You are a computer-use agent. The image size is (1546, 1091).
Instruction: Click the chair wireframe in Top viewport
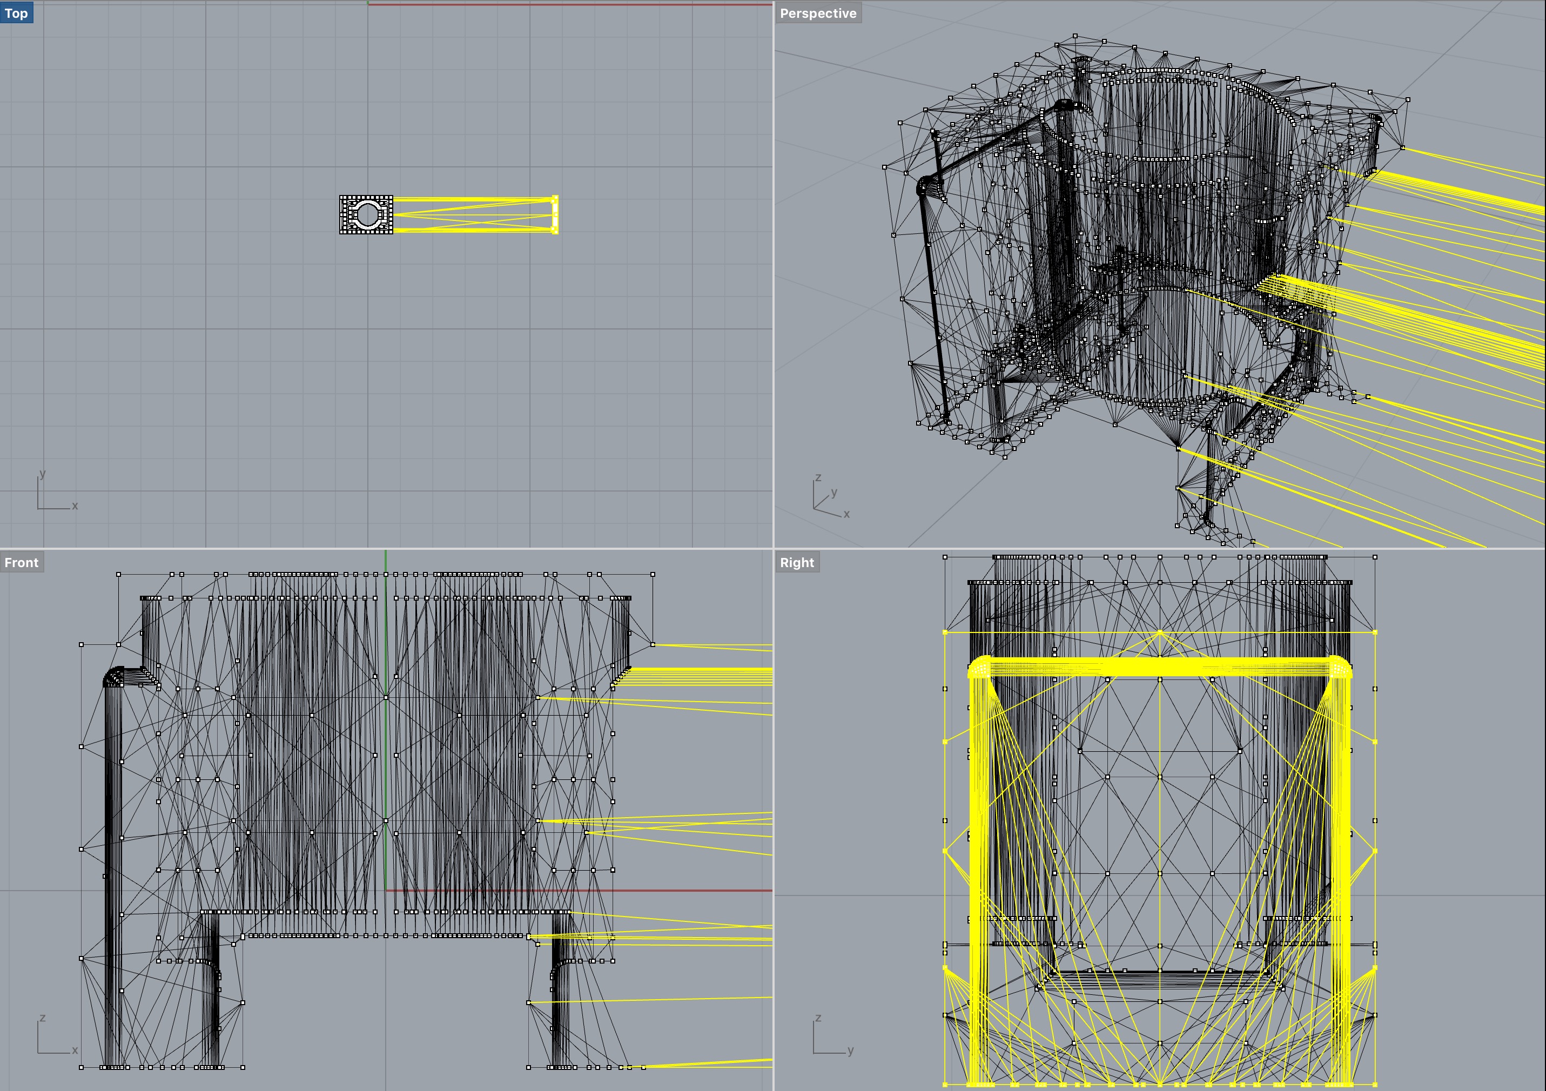click(x=366, y=215)
